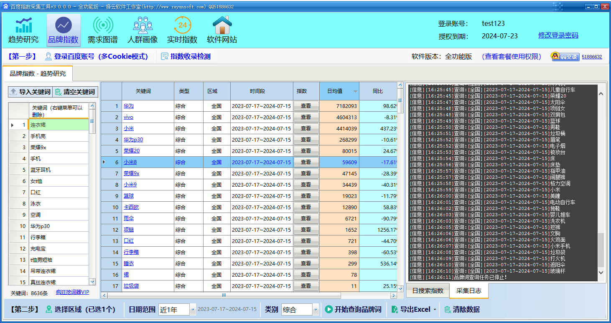Open the 实时指数 real-time index module
Viewport: 611px width, 323px height.
[182, 30]
